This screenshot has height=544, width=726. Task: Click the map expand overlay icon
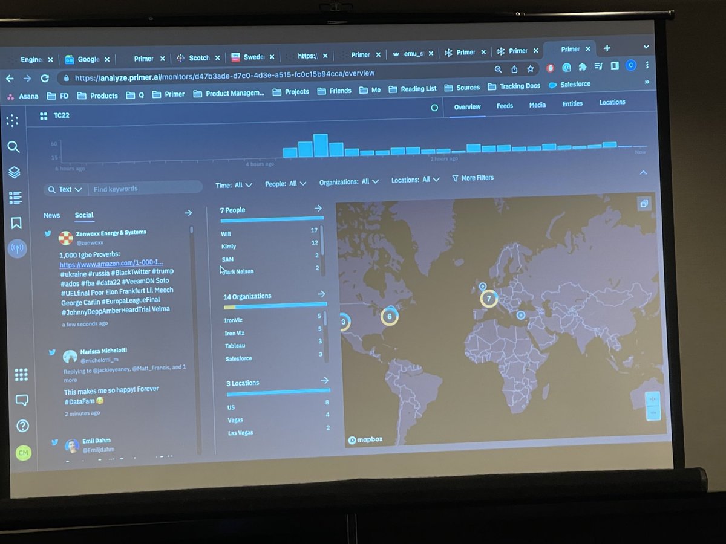(644, 204)
